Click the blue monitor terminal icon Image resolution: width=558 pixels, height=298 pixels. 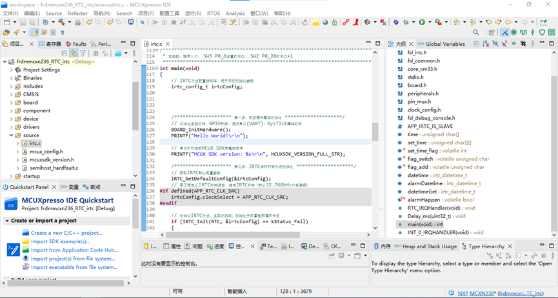(131, 22)
